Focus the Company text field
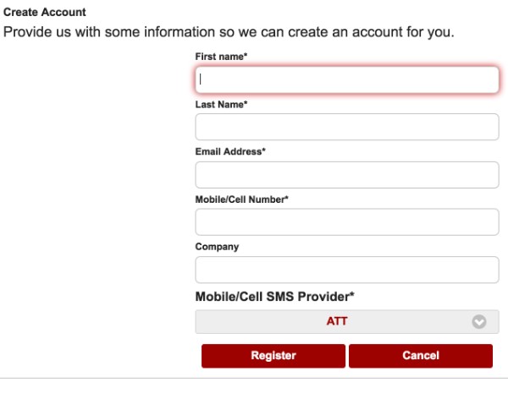 347,270
